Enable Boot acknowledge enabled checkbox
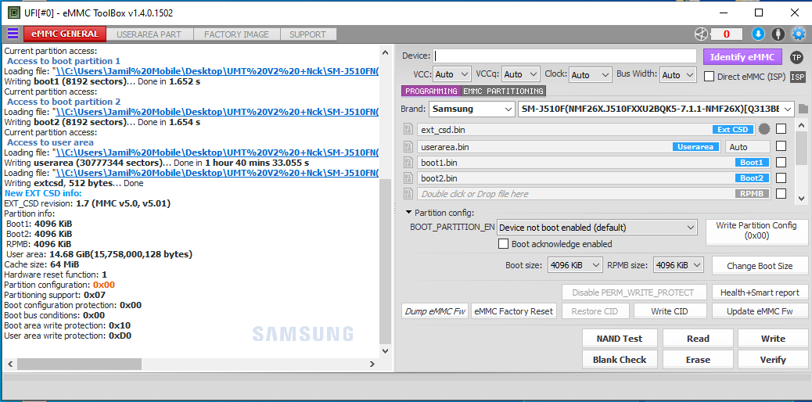The image size is (812, 402). (503, 243)
